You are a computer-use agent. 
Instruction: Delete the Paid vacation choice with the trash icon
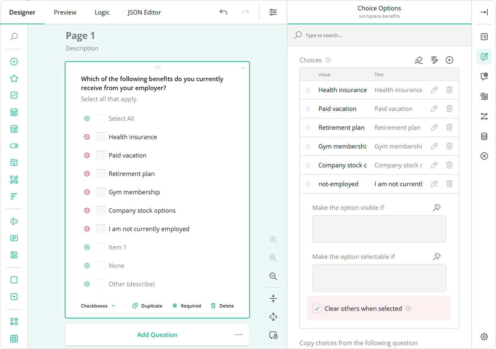[x=449, y=109]
